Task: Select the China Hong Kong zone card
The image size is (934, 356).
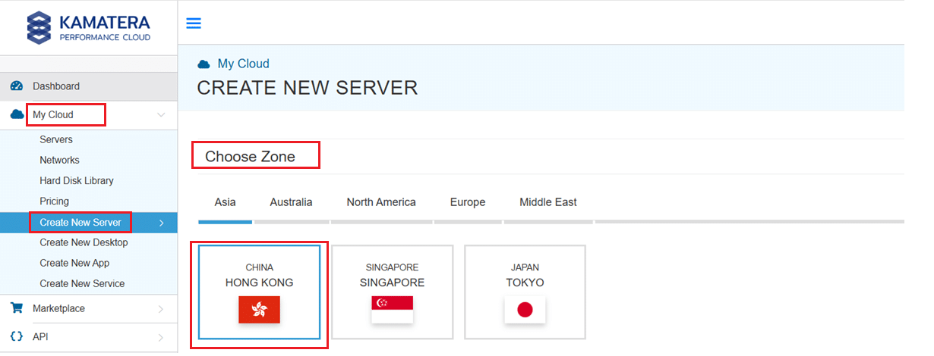Action: [x=259, y=292]
